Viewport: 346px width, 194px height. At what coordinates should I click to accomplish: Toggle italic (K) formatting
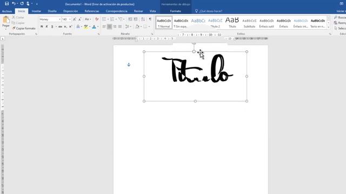pos(47,26)
